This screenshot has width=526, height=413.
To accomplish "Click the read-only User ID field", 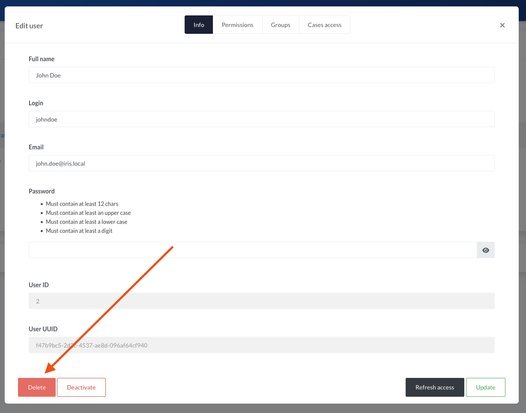I will point(261,301).
